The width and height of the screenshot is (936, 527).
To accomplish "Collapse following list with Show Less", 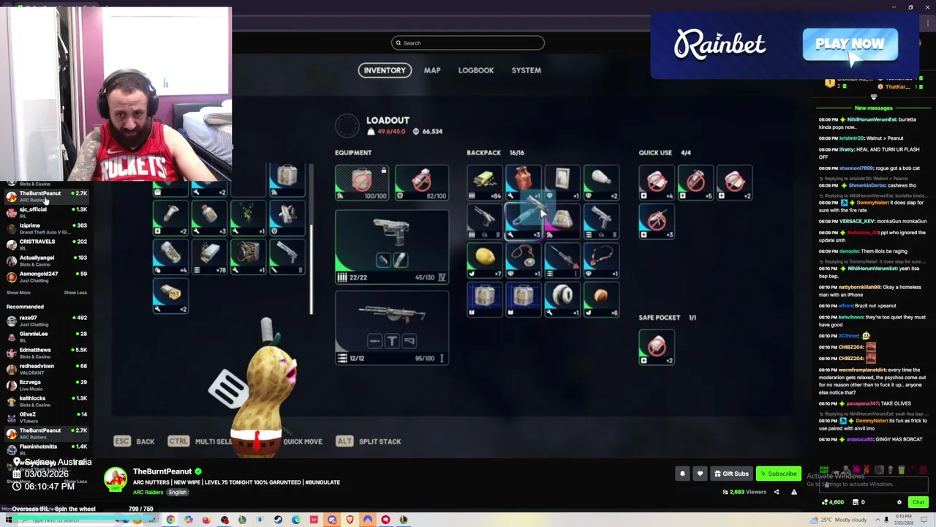I will (75, 293).
